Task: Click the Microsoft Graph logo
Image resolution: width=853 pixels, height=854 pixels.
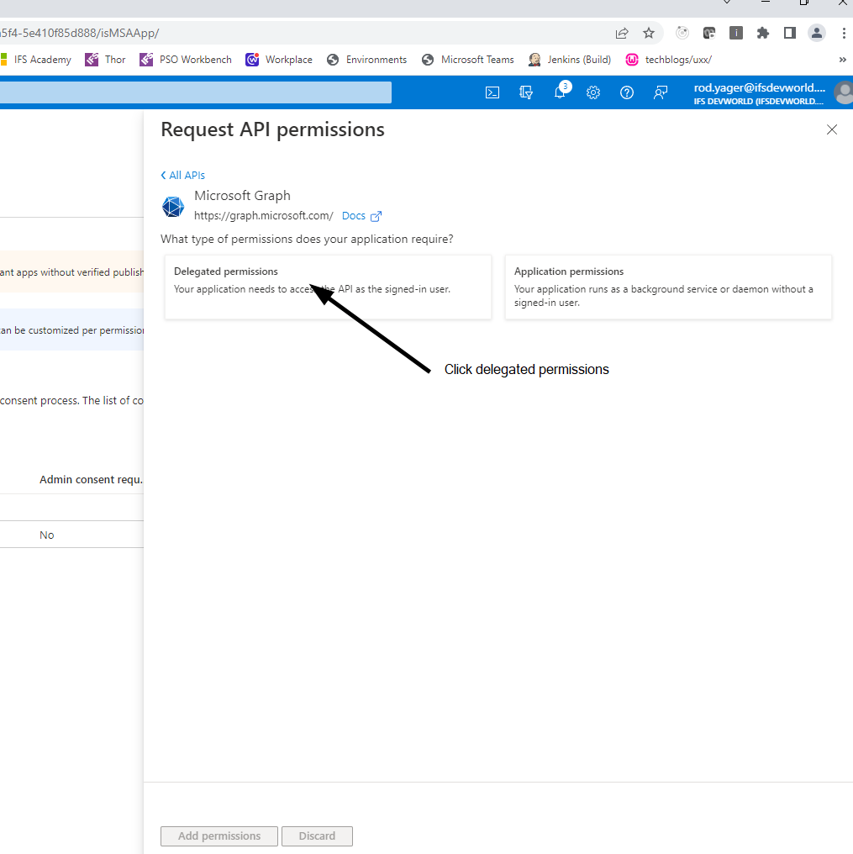Action: (x=173, y=207)
